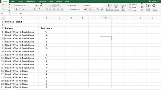Apply middle vertical alignment
161x90 pixels.
click(x=50, y=5)
